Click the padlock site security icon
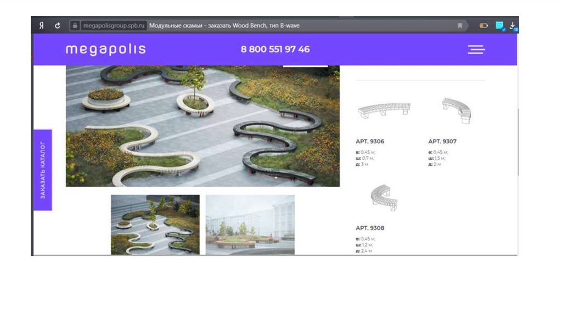Image resolution: width=562 pixels, height=315 pixels. (x=75, y=26)
